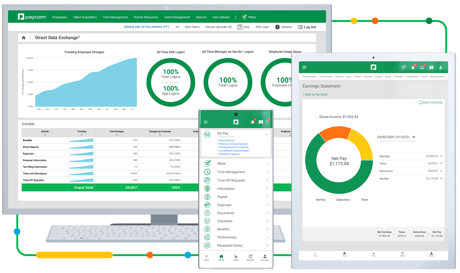
Task: Open the pay date 04/02/2021 dropdown on tablet
Action: click(x=396, y=137)
